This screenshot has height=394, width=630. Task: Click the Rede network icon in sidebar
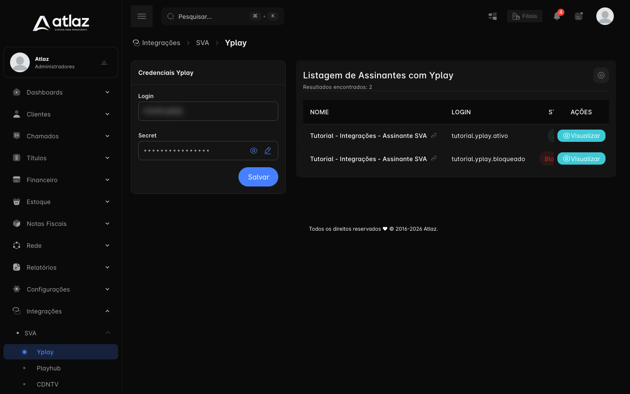17,246
